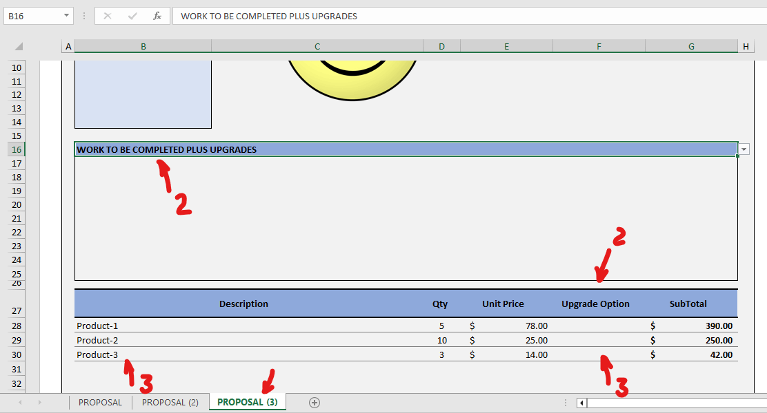The height and width of the screenshot is (413, 767).
Task: Add a new sheet with plus button
Action: pos(315,403)
